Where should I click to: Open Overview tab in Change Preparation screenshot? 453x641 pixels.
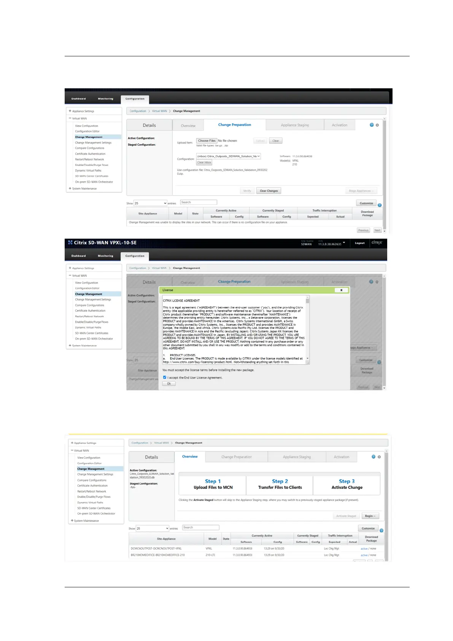188,125
